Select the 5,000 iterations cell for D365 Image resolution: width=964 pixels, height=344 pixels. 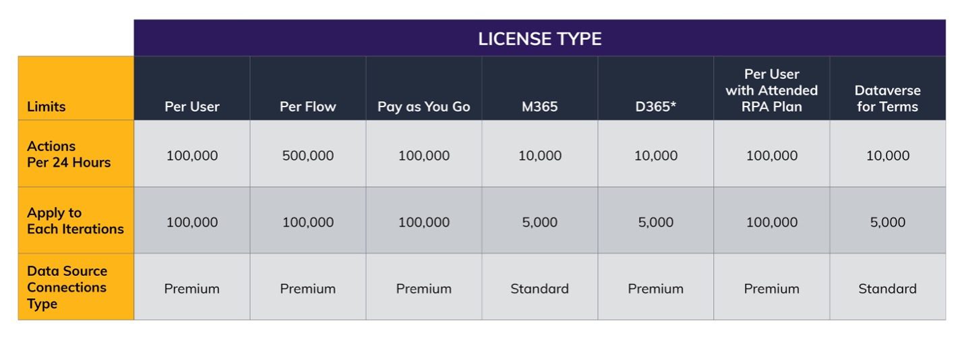coord(656,222)
